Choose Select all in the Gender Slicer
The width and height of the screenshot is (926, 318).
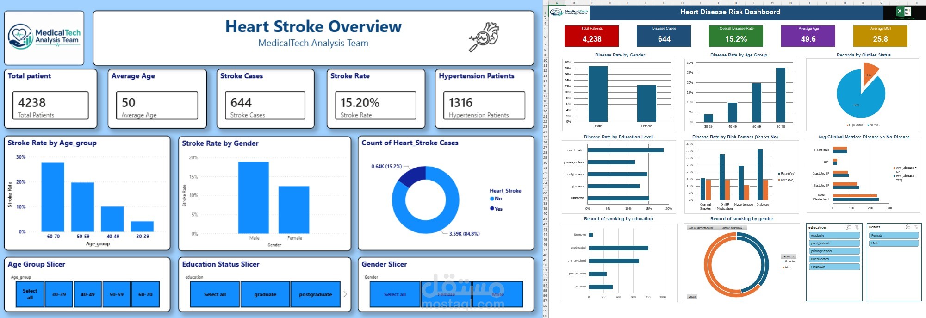coord(395,294)
